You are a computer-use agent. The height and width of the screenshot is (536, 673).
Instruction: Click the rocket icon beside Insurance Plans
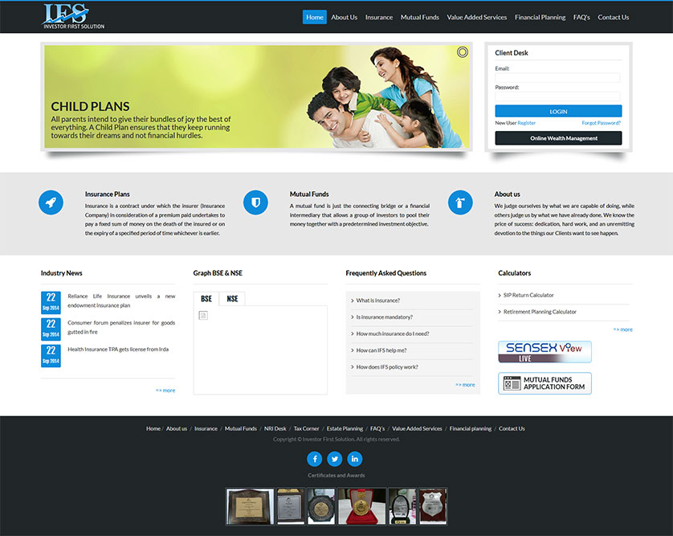pyautogui.click(x=51, y=203)
